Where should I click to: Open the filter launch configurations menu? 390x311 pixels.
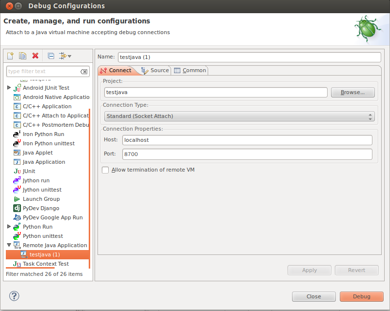[65, 56]
